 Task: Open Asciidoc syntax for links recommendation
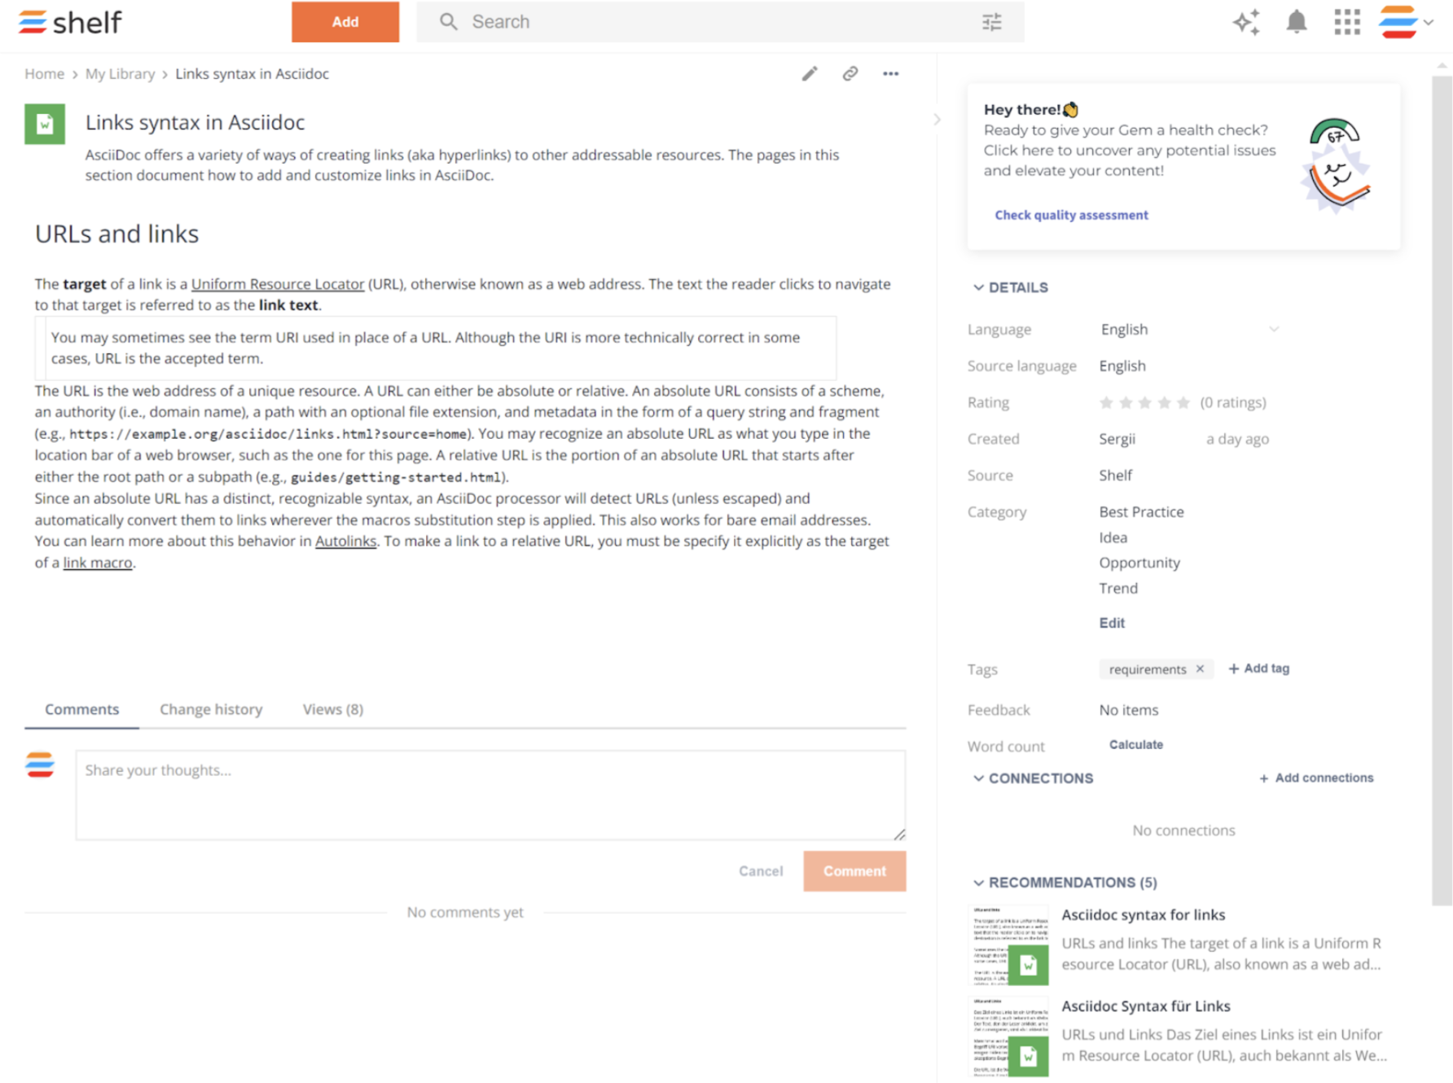(1144, 914)
